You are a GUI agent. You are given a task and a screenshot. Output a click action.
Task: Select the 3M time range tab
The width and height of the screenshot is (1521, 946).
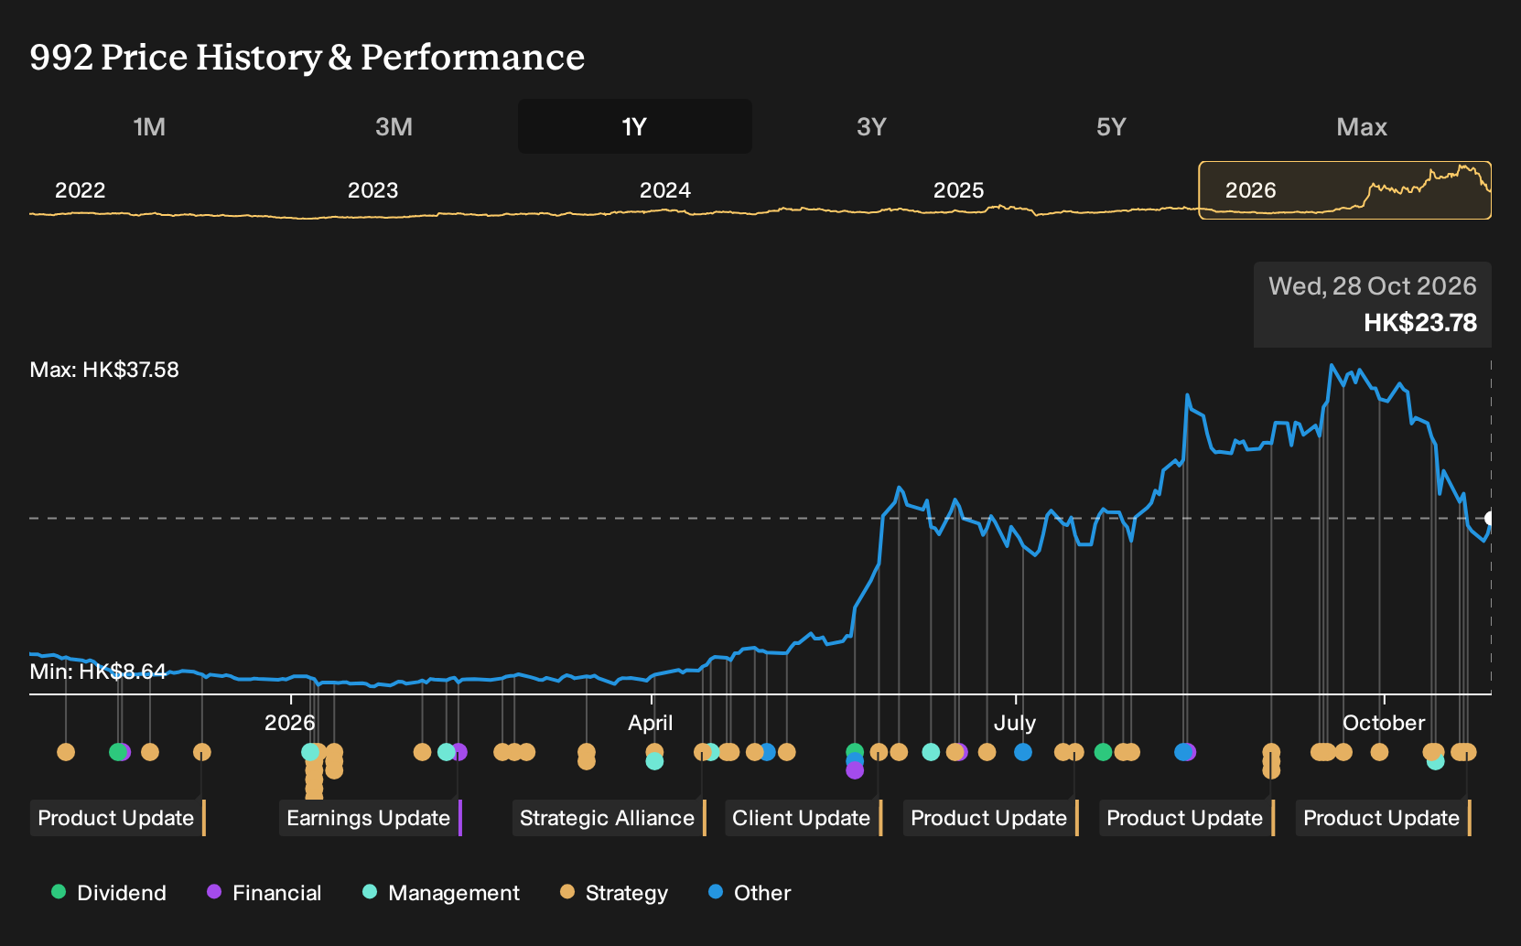[x=394, y=126]
